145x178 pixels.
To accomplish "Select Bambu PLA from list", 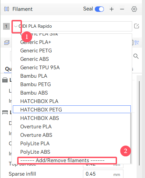I will pyautogui.click(x=34, y=76).
